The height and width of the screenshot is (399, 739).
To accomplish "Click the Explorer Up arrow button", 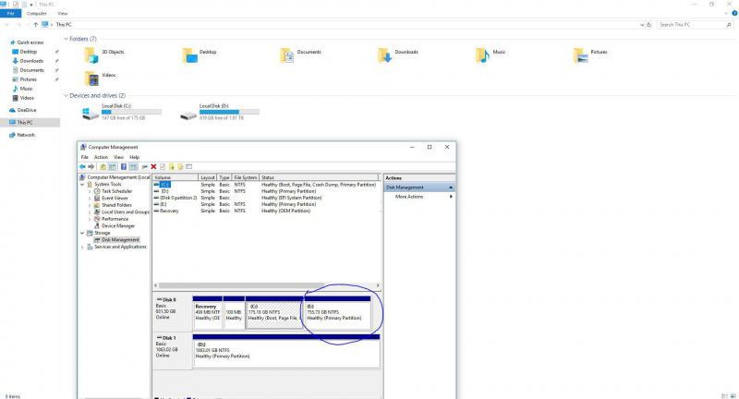I will [x=34, y=25].
